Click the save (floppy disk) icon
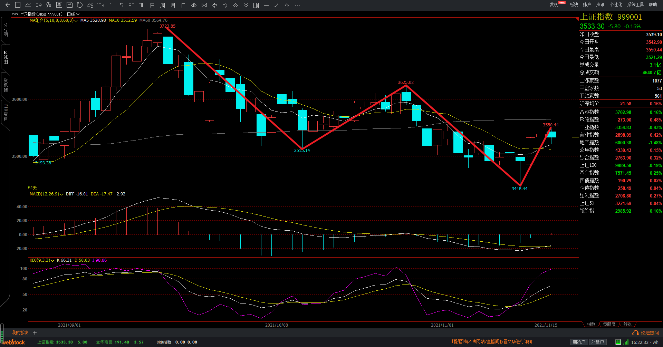This screenshot has width=663, height=347. [x=69, y=5]
